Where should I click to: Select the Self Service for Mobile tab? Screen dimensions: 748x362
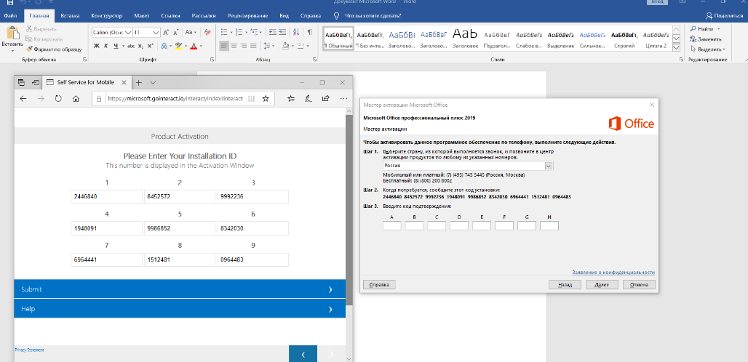(85, 82)
